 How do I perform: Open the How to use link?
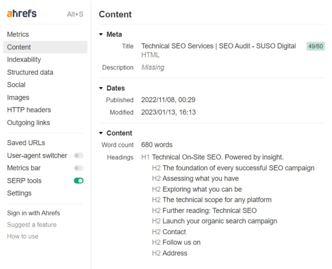pyautogui.click(x=22, y=236)
